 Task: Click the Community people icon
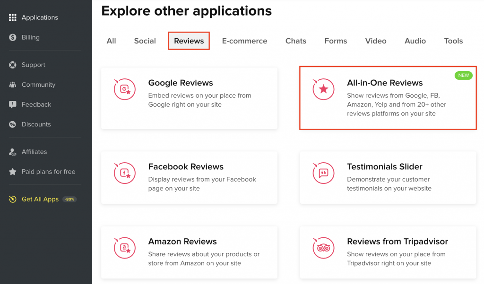click(x=13, y=85)
